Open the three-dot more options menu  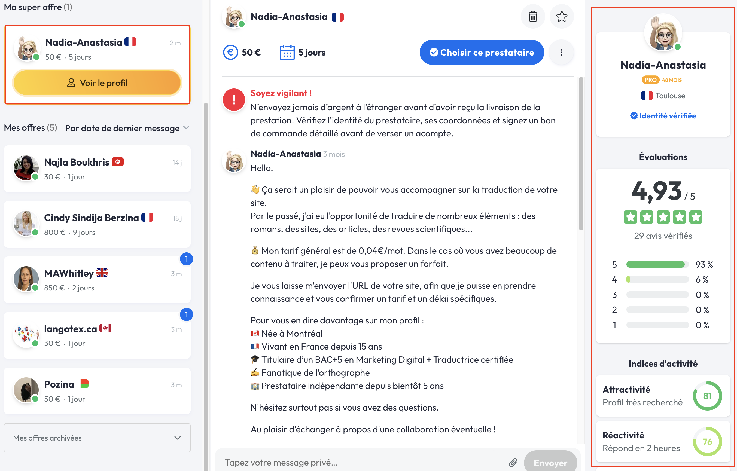(561, 52)
